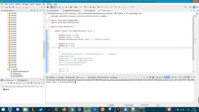This screenshot has width=199, height=112.
Task: Open the Source menu
Action: tap(11, 4)
